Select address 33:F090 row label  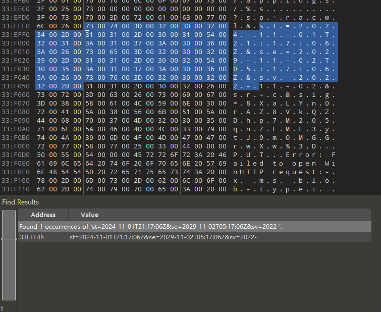(x=16, y=121)
